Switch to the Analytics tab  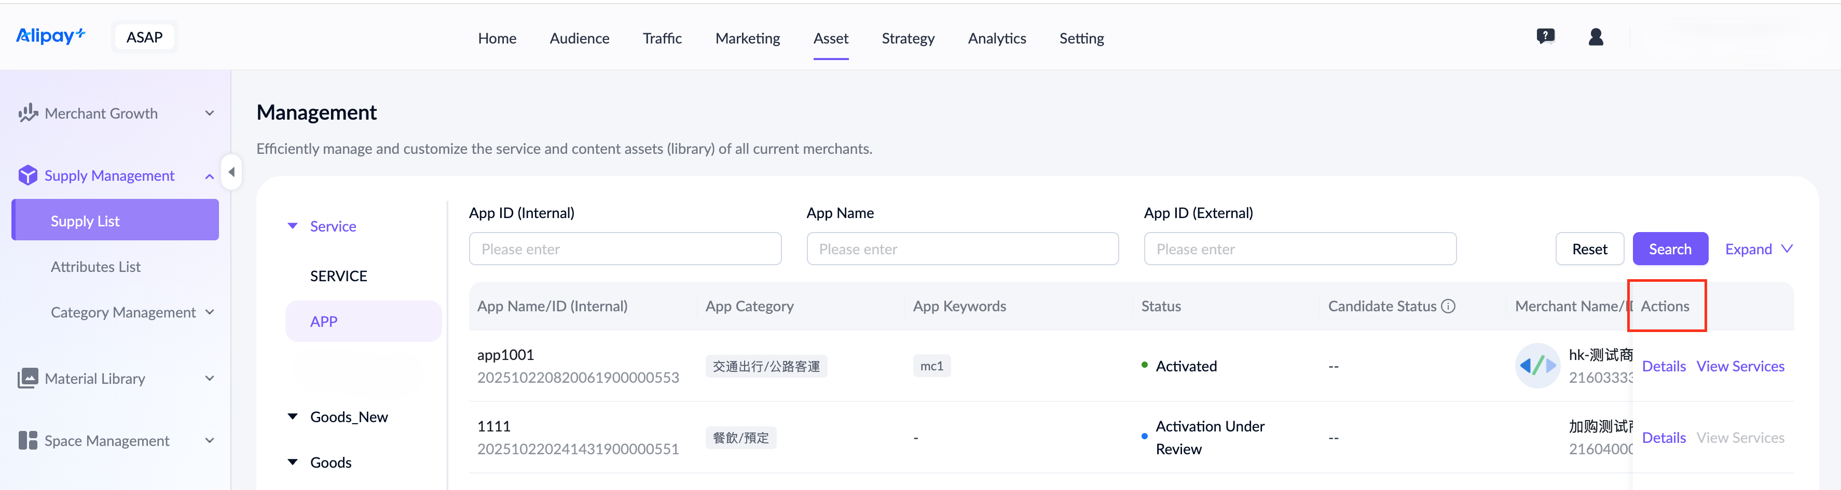click(996, 38)
